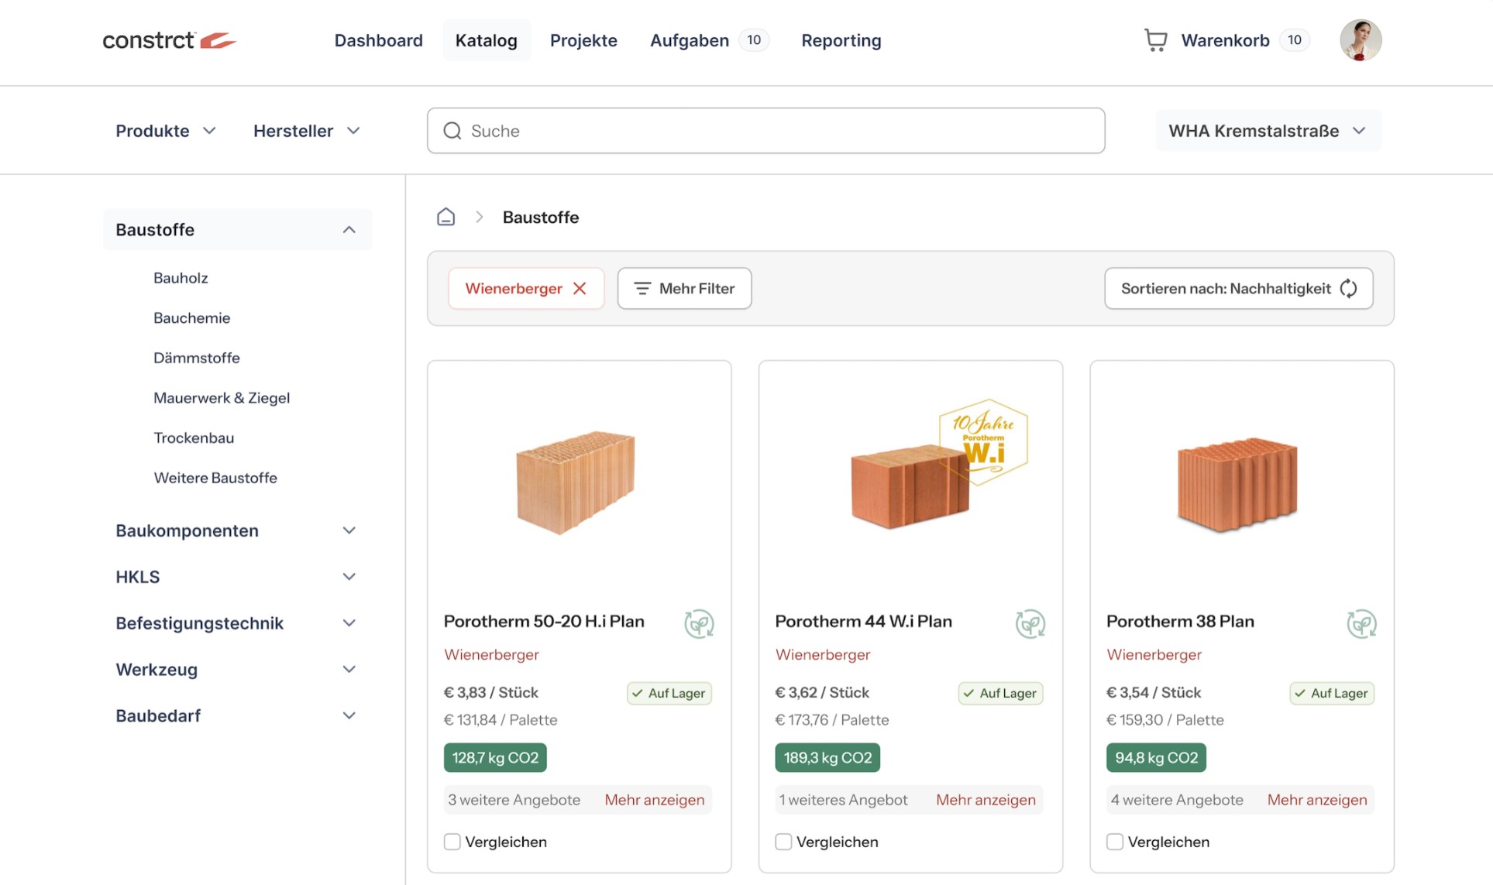Click sustainability leaf icon on Porotherm 50-20

pos(699,623)
